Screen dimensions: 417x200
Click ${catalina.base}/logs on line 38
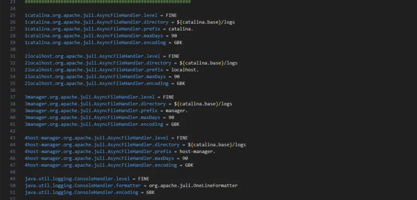pyautogui.click(x=203, y=104)
